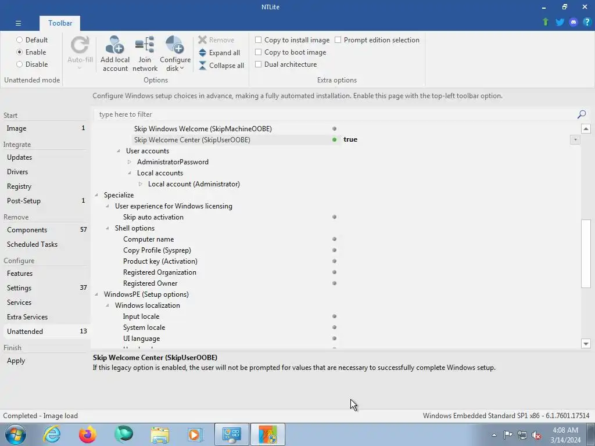Expand Local account (Administrator) node

click(x=141, y=184)
